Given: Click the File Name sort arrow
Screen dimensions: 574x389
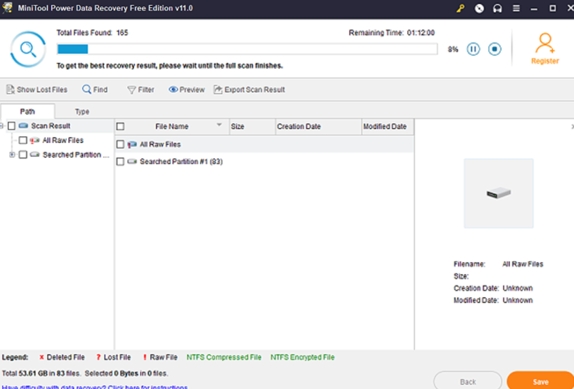Looking at the screenshot, I should [219, 125].
